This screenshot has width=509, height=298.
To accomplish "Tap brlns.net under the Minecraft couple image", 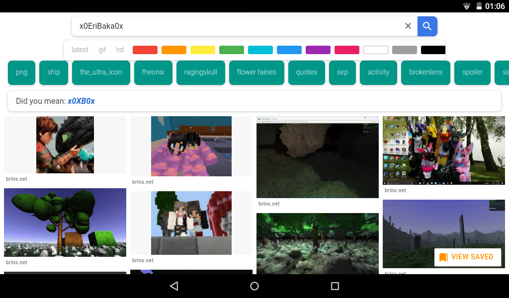I will pos(143,260).
